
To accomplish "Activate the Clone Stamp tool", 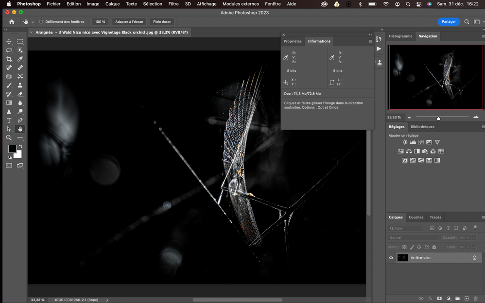I will (x=20, y=85).
